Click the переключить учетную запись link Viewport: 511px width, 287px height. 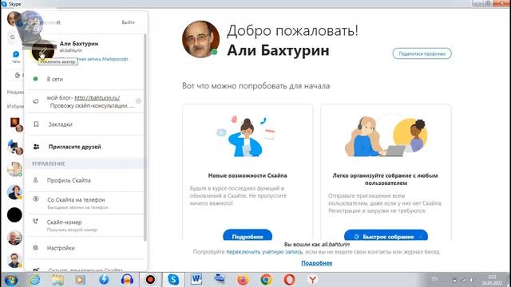(x=264, y=252)
